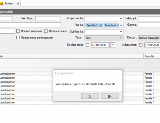Open the Grups Família dropdown
The width and height of the screenshot is (160, 123).
(121, 19)
